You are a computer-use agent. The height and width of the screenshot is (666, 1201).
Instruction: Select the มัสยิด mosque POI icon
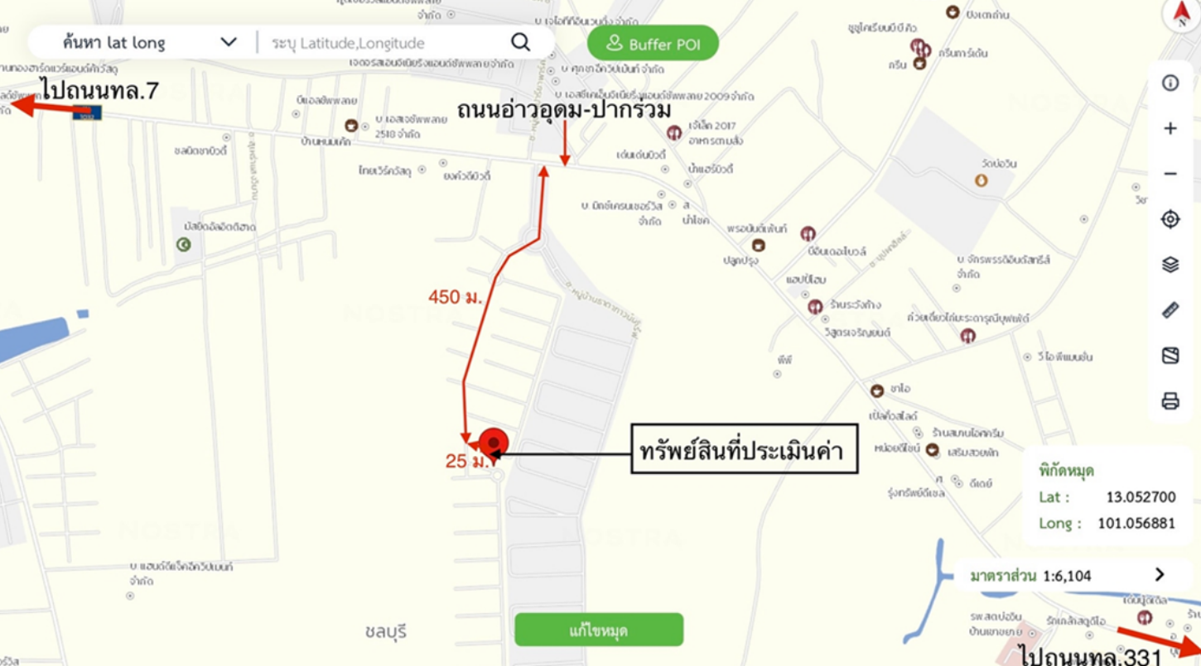coord(185,244)
